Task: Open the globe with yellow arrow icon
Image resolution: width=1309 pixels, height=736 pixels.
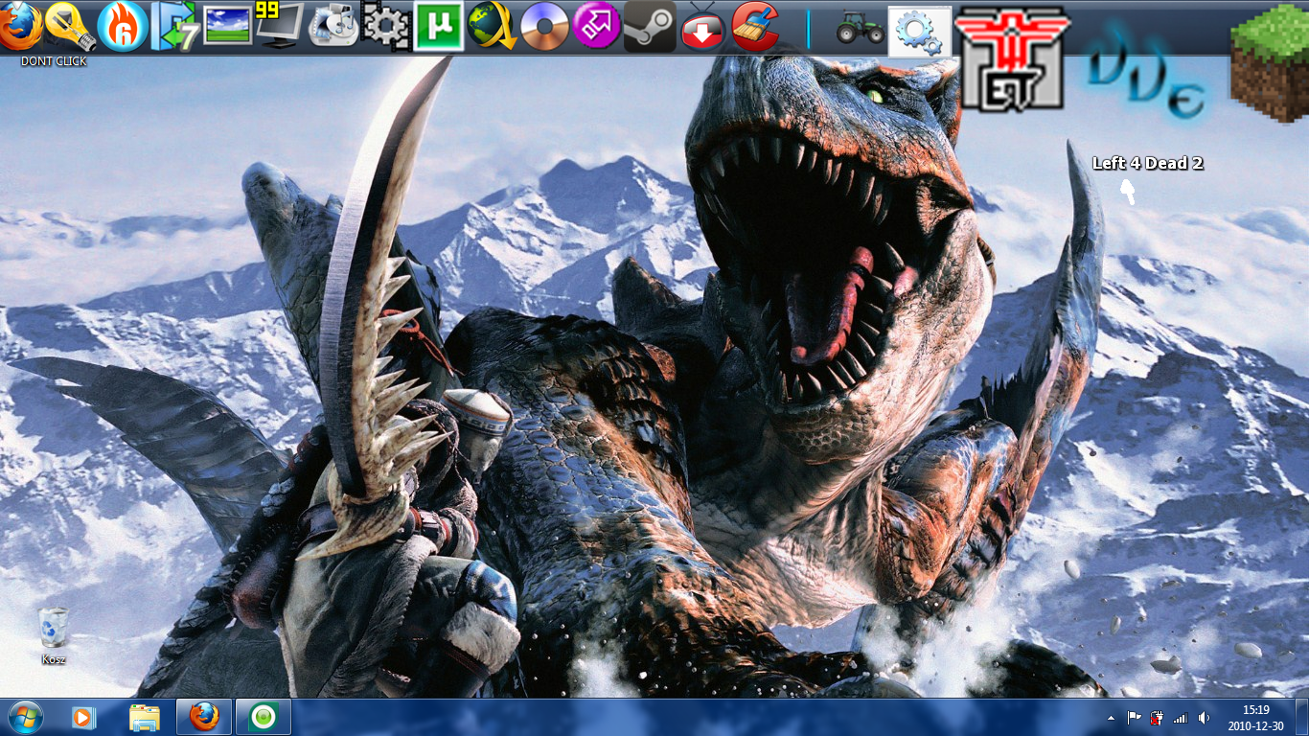Action: tap(493, 27)
